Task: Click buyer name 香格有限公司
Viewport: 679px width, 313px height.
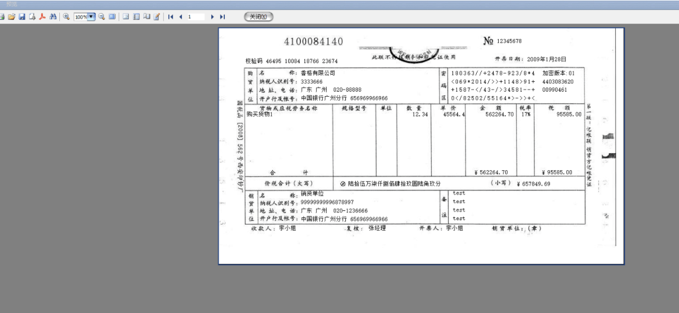Action: [318, 72]
